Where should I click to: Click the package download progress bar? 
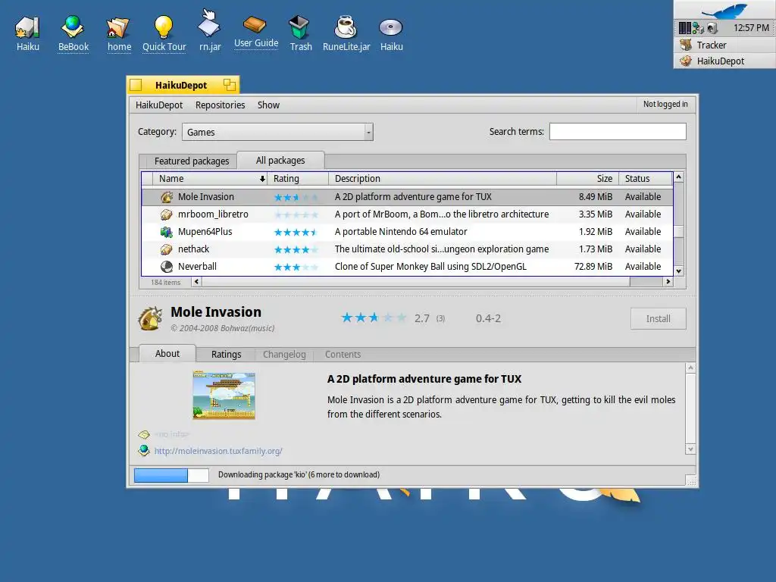coord(171,475)
